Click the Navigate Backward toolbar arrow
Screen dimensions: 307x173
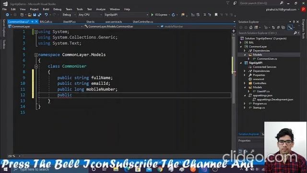[7, 15]
